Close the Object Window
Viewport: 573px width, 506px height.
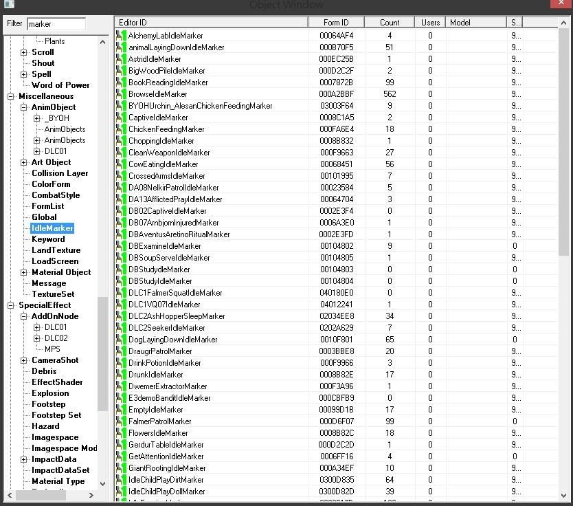tap(561, 3)
